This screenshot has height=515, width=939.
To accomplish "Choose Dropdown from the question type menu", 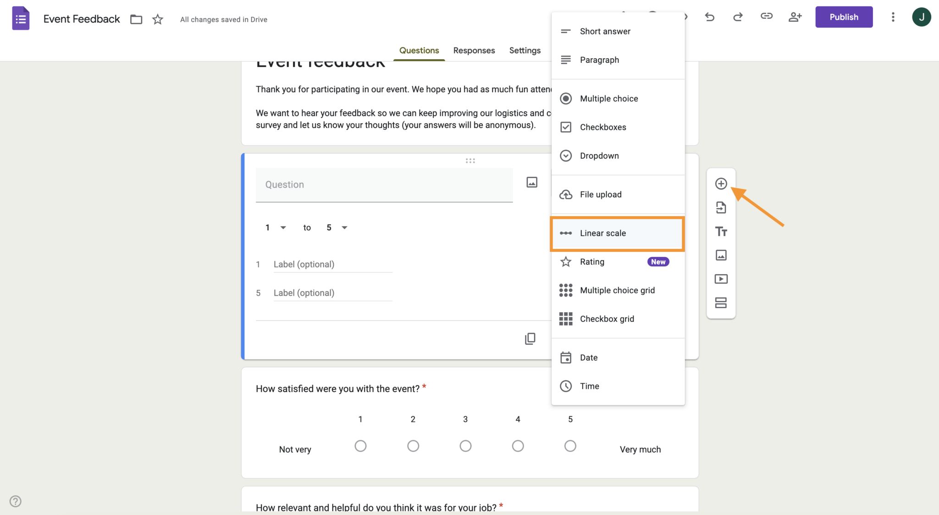I will [x=600, y=155].
